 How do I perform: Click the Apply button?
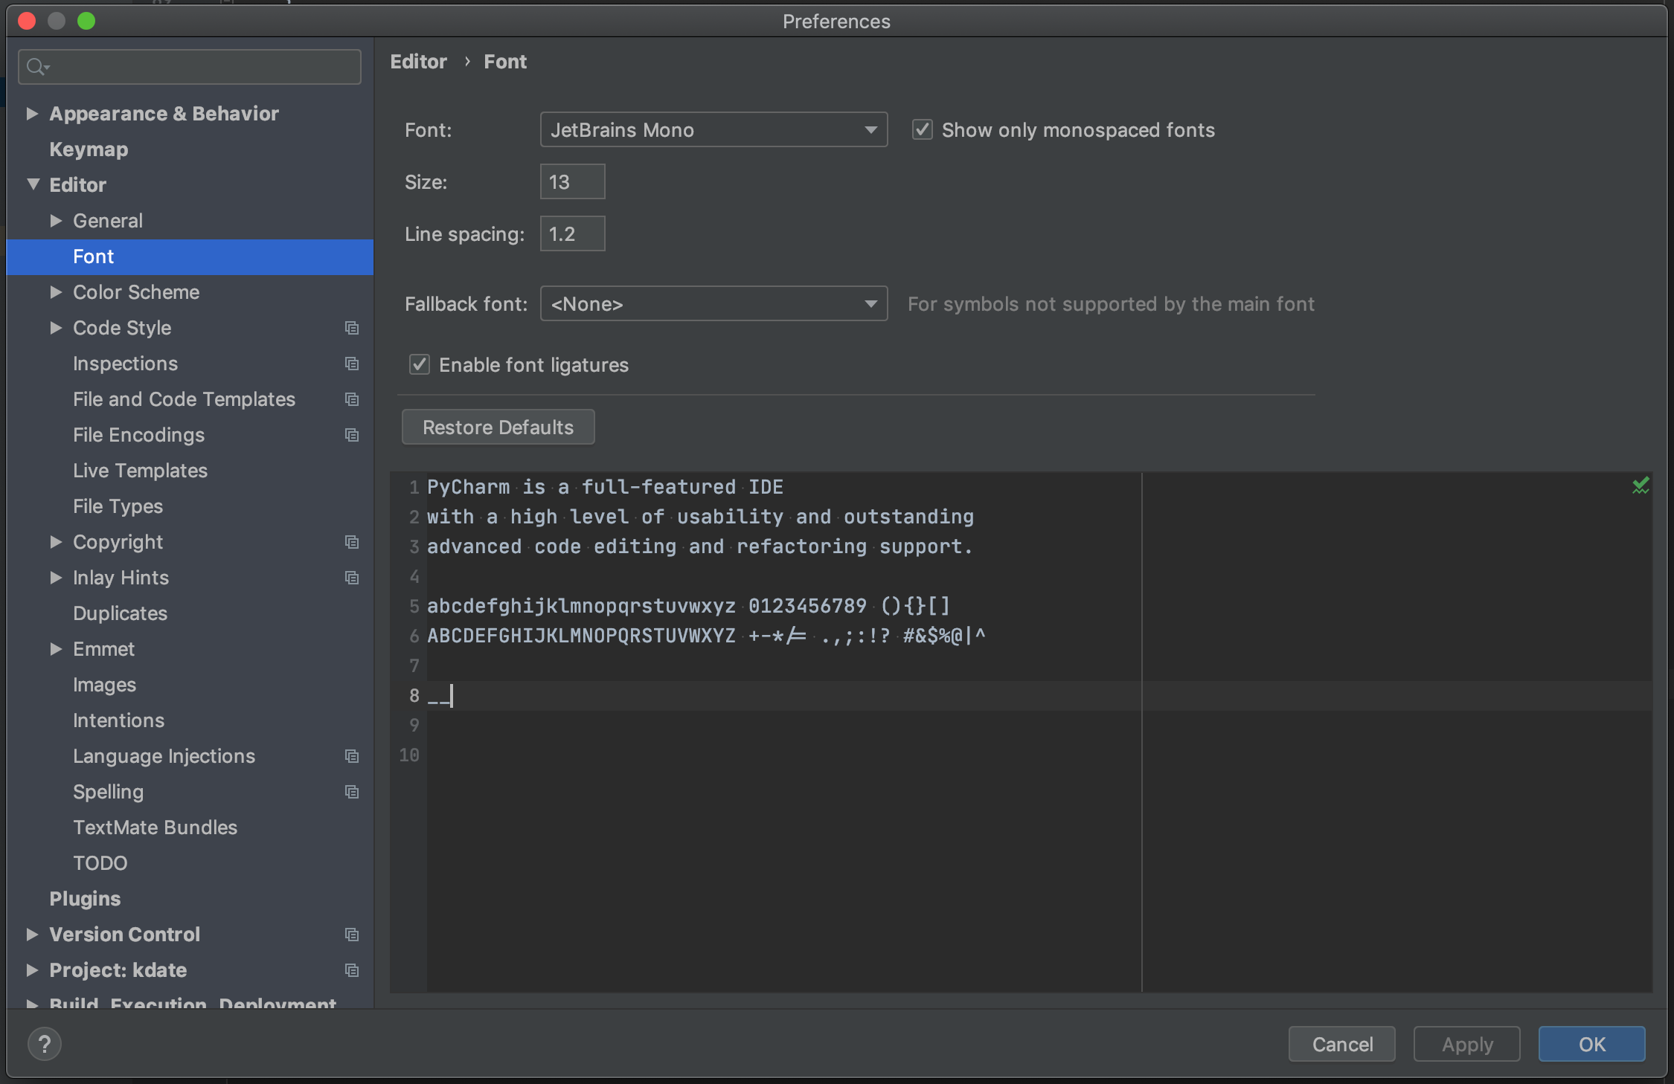coord(1466,1044)
